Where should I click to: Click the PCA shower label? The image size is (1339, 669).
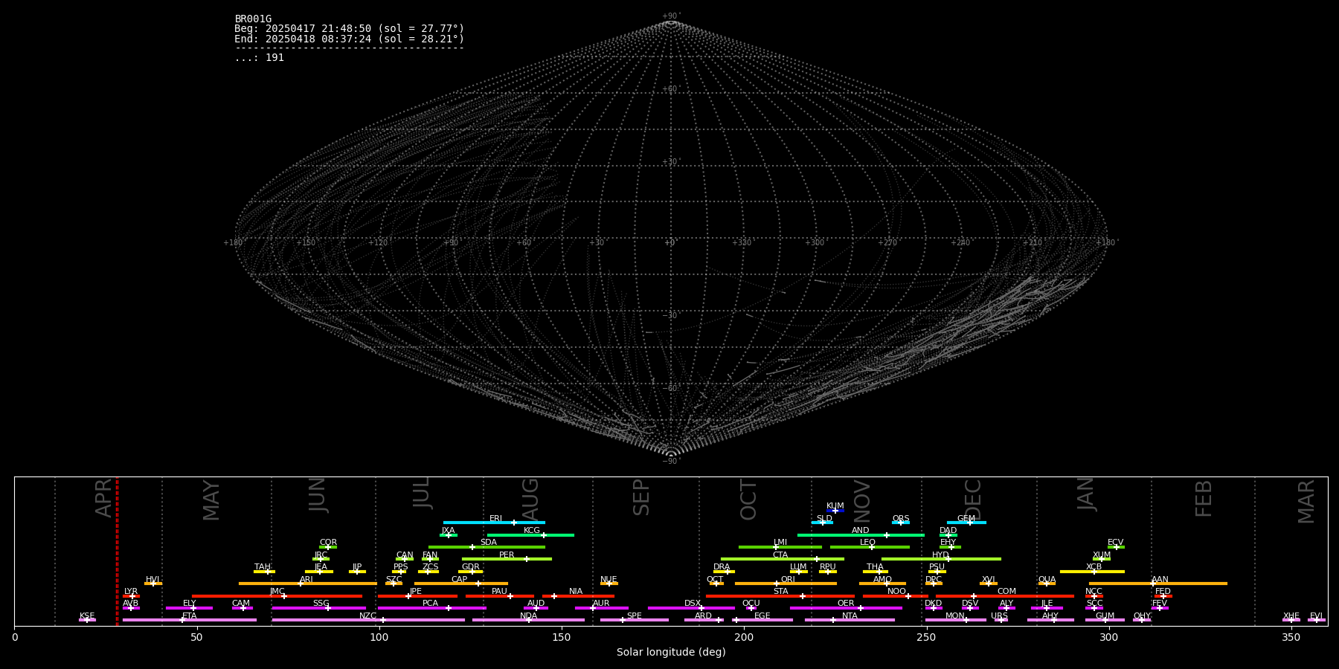pyautogui.click(x=430, y=604)
